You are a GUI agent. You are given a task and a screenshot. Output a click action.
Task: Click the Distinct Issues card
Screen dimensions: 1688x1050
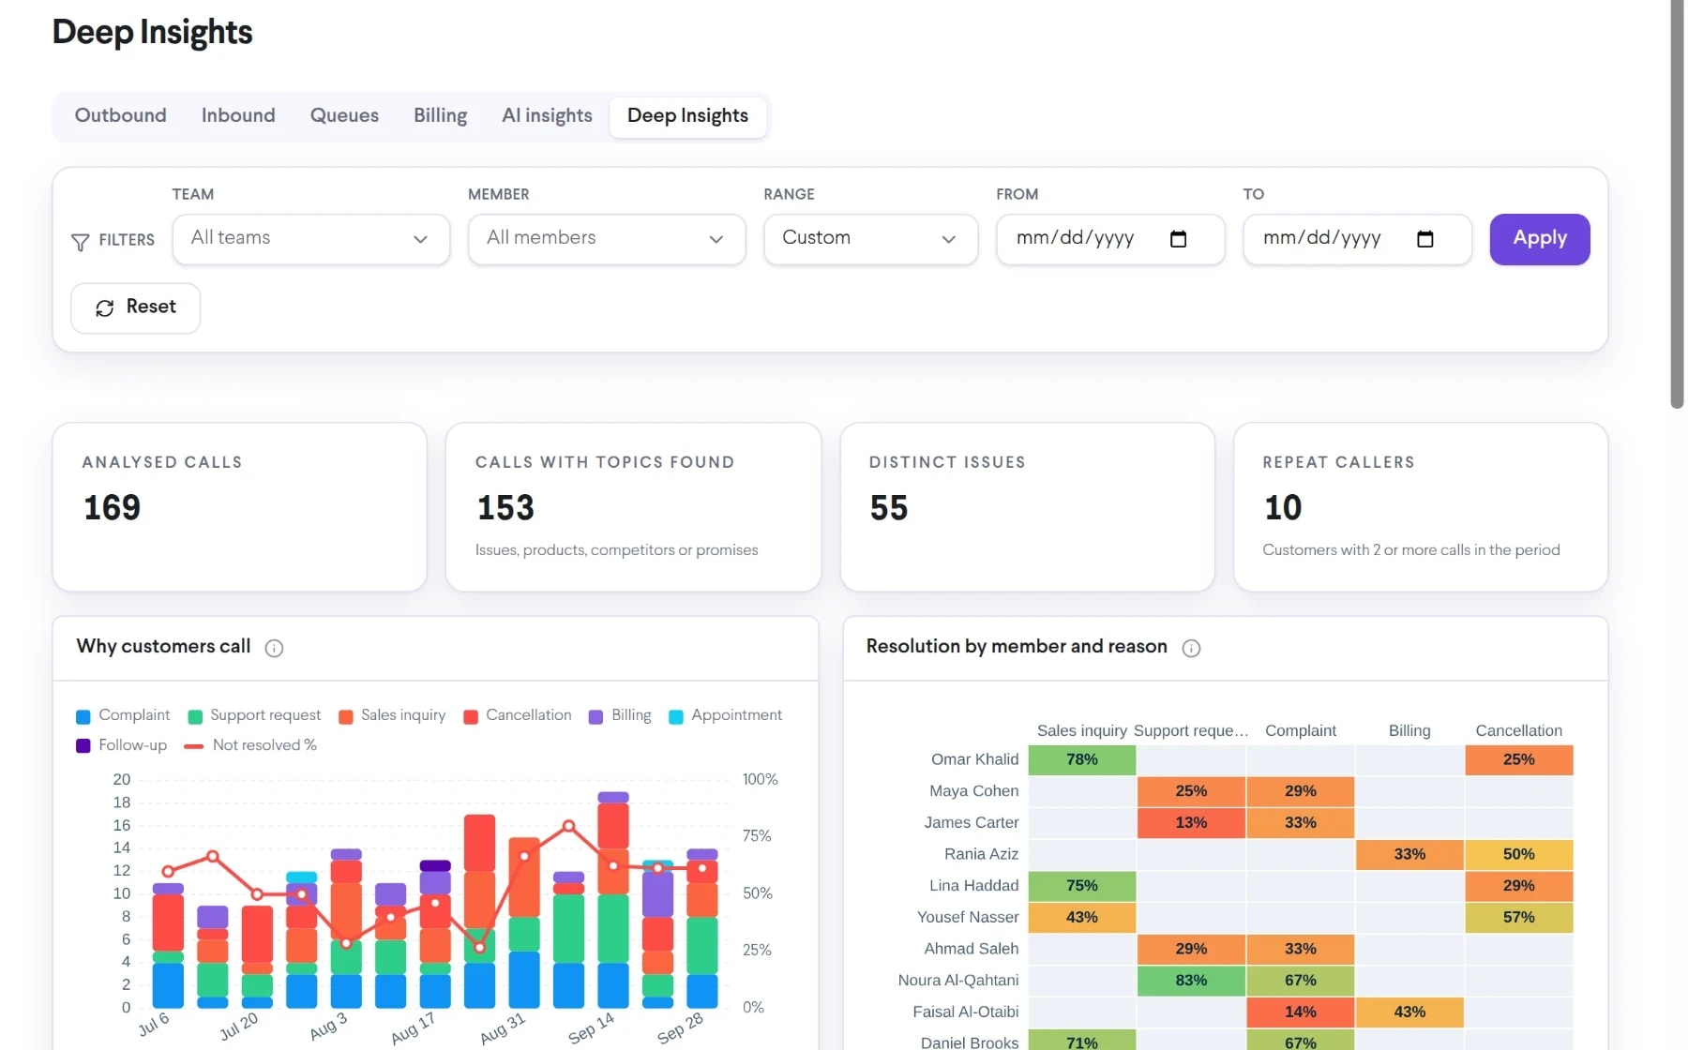[1028, 507]
